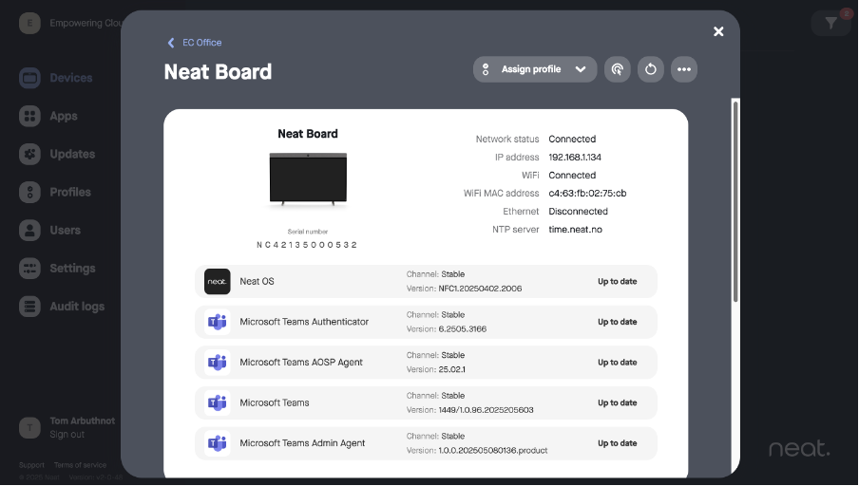Click the Updates gear icon
859x486 pixels.
[x=29, y=155]
